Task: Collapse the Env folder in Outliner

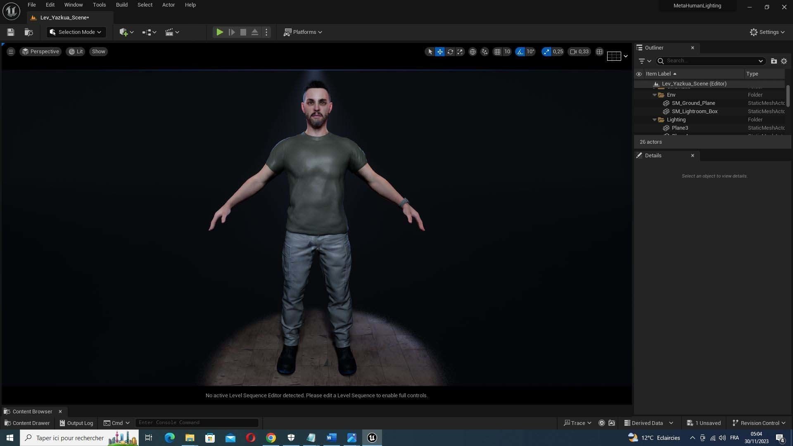Action: click(x=655, y=95)
